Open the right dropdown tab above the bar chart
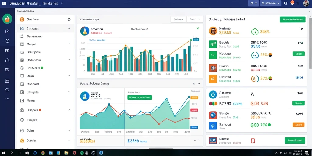The image size is (312, 156). pos(195,19)
